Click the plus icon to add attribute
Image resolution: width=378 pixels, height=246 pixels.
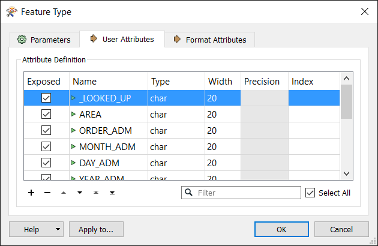(31, 193)
